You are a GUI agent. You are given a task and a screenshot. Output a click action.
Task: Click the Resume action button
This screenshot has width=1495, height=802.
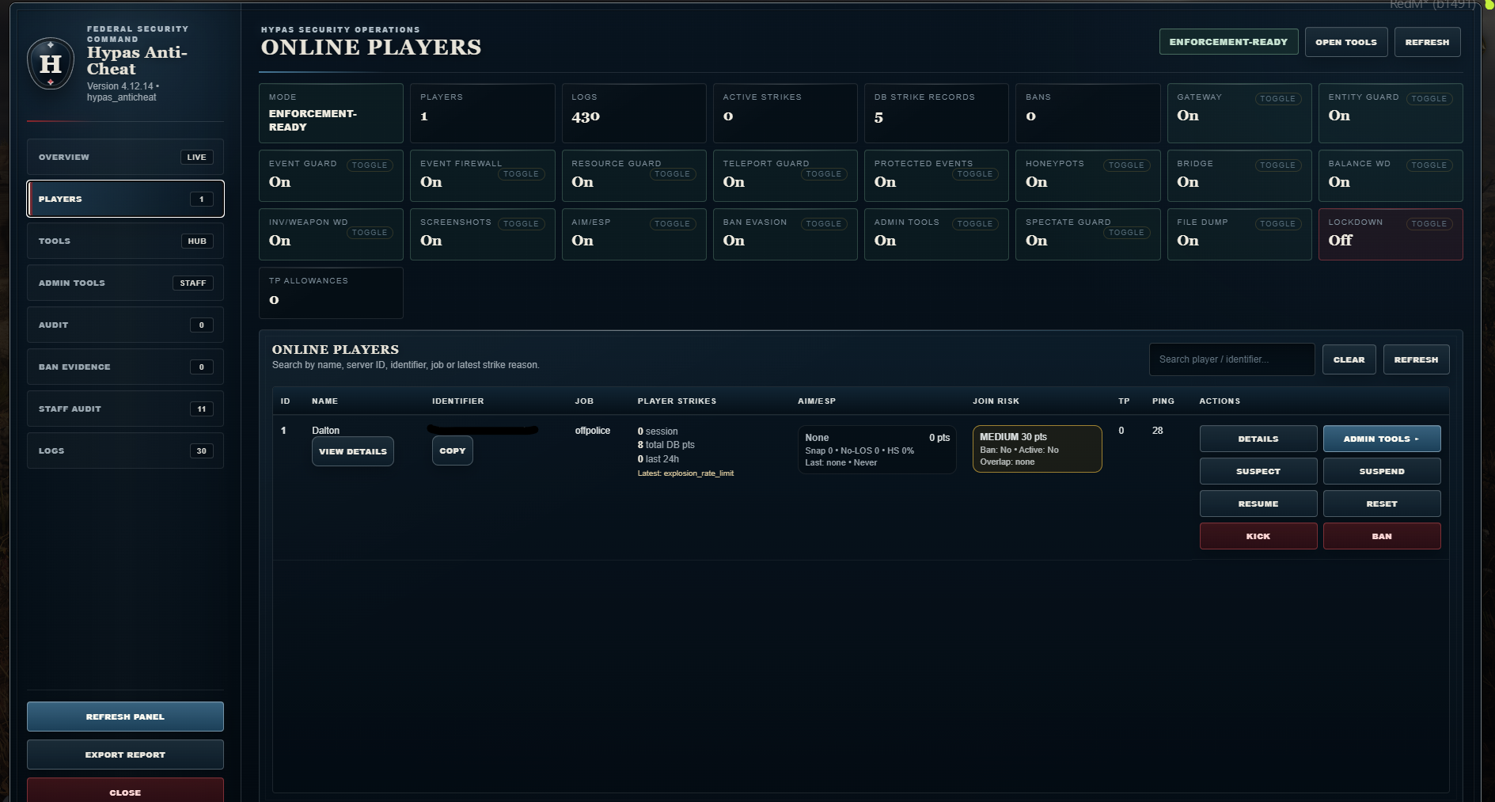coord(1258,504)
